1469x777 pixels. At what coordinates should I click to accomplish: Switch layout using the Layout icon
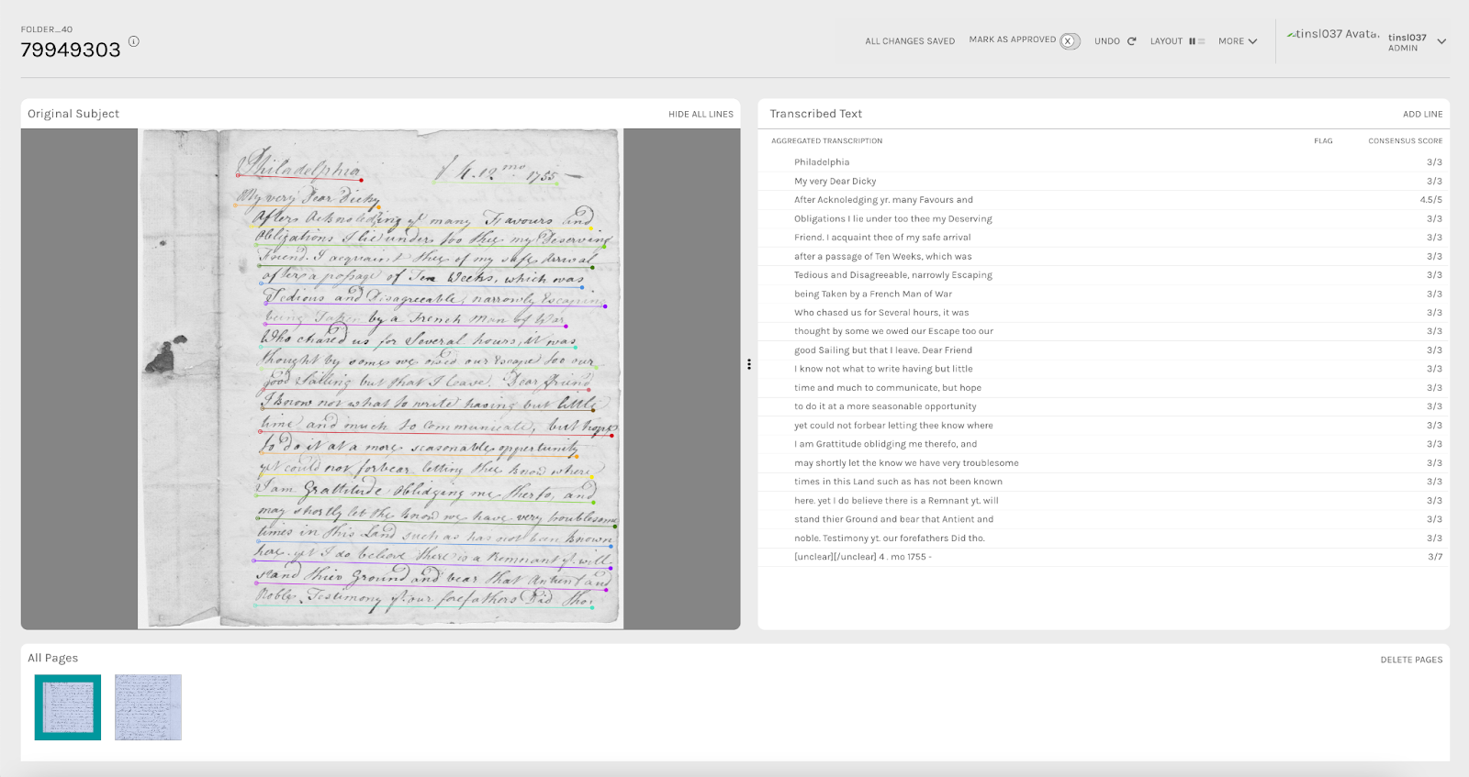tap(1196, 41)
